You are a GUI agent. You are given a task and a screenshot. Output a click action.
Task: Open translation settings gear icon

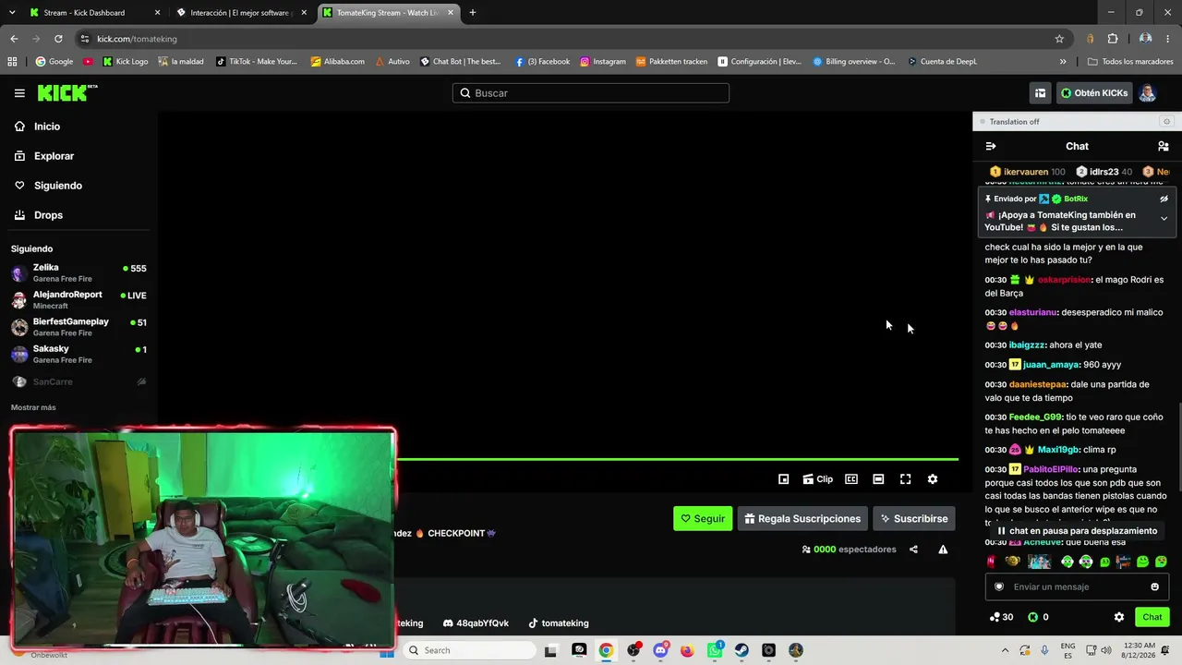pyautogui.click(x=1166, y=122)
